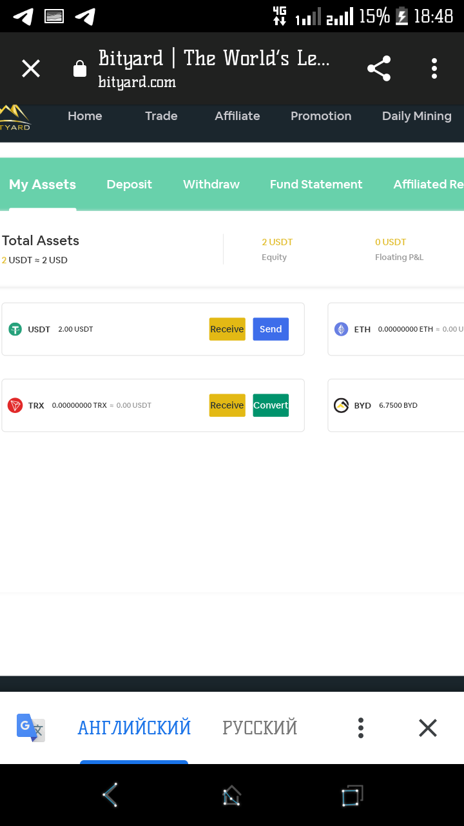The height and width of the screenshot is (826, 464).
Task: Click the 0.00000000 TRX balance
Action: [x=79, y=405]
